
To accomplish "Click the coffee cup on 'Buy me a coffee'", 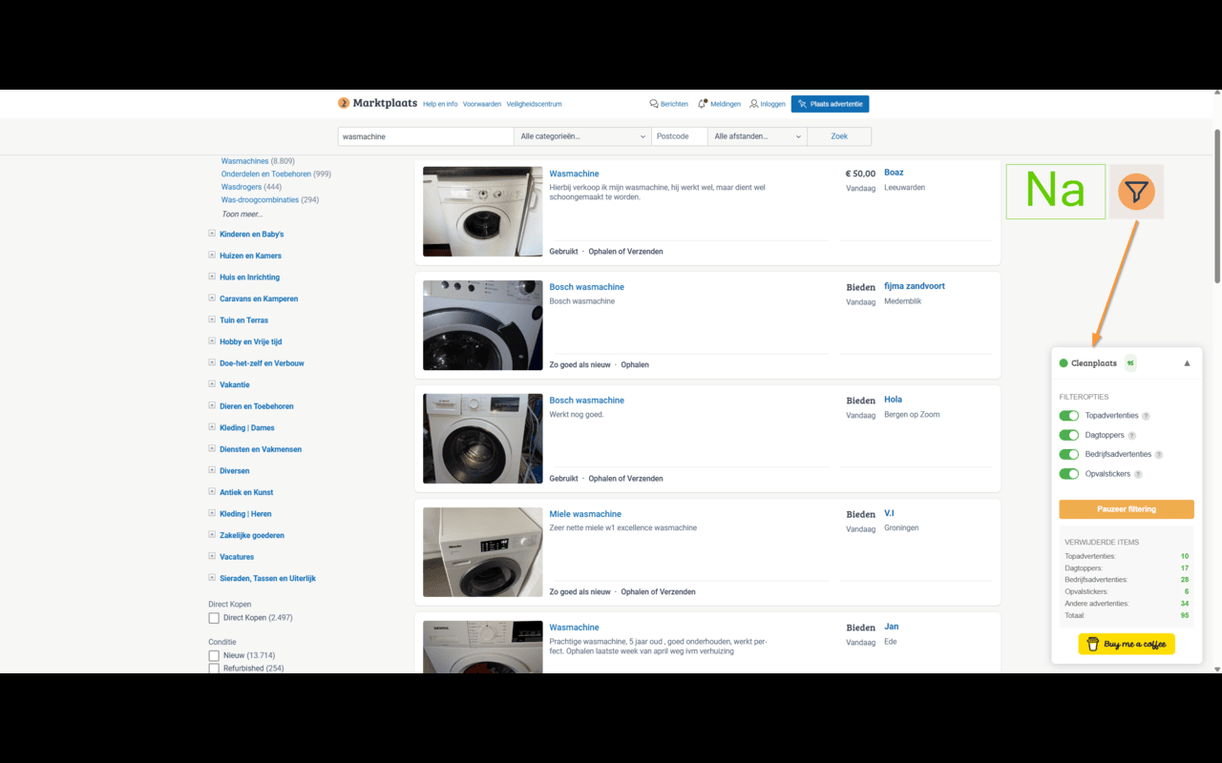I will point(1094,644).
